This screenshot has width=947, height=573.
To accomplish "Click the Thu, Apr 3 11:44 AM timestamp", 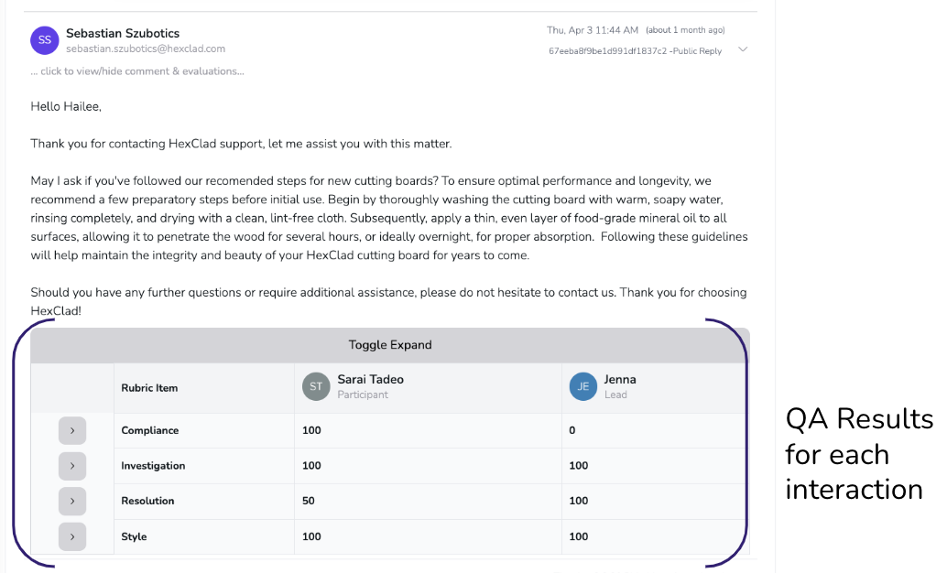I will pos(593,30).
